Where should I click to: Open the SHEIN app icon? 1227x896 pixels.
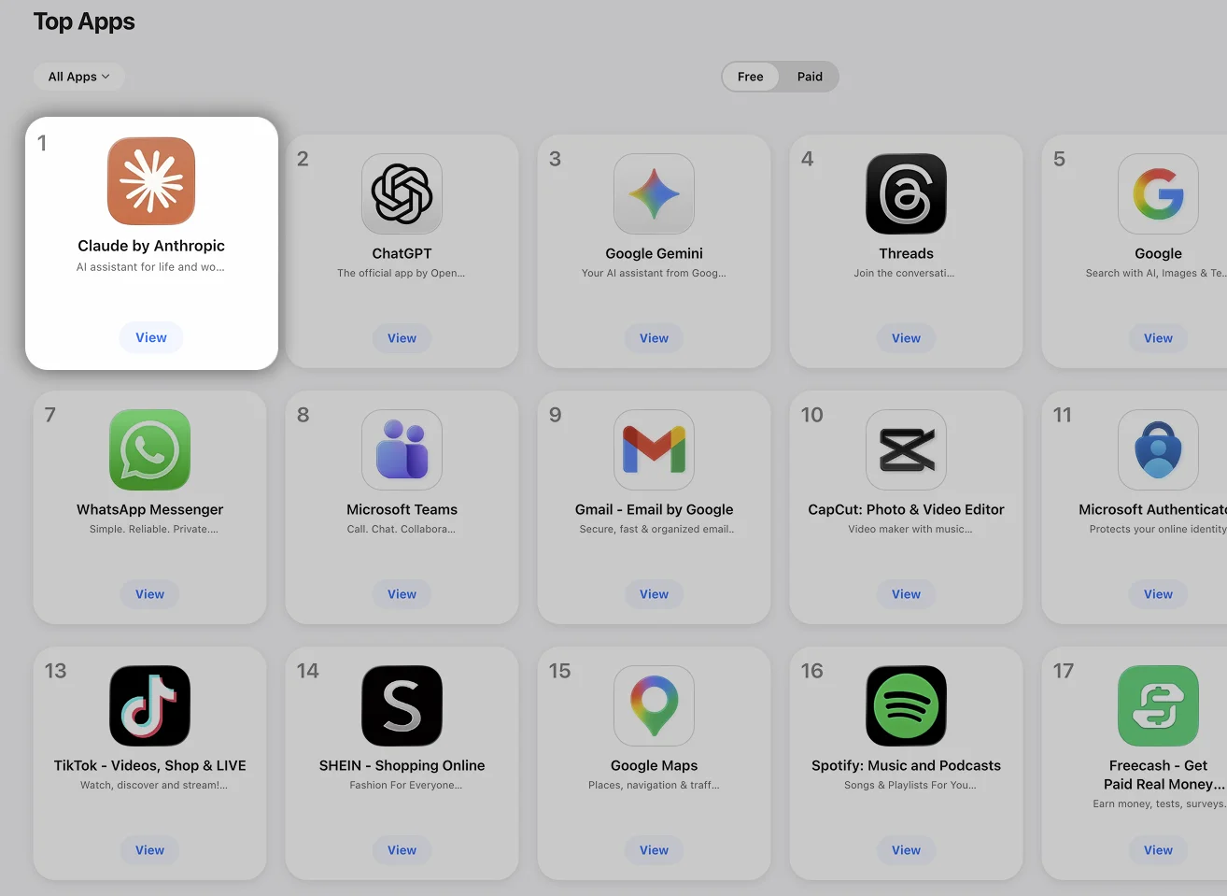pyautogui.click(x=402, y=705)
